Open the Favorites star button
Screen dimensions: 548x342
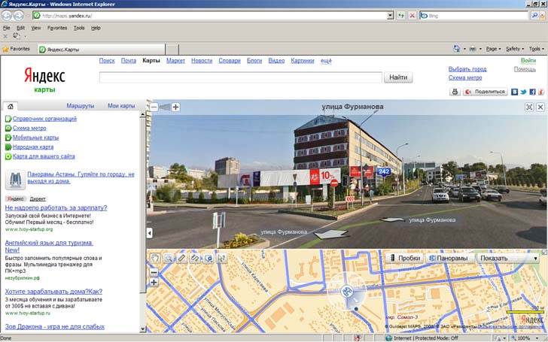[16, 49]
